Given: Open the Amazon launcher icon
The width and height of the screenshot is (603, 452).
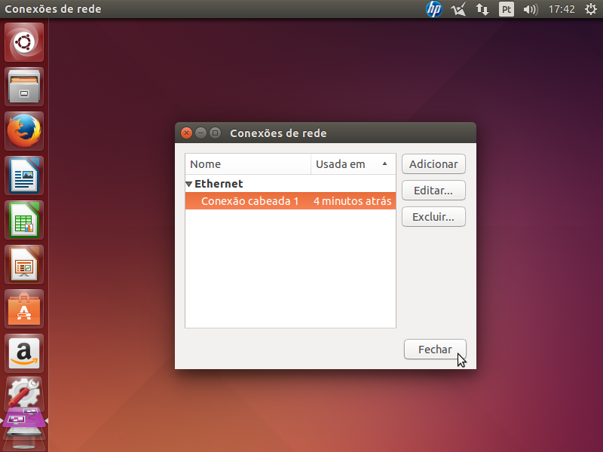Looking at the screenshot, I should (x=25, y=353).
